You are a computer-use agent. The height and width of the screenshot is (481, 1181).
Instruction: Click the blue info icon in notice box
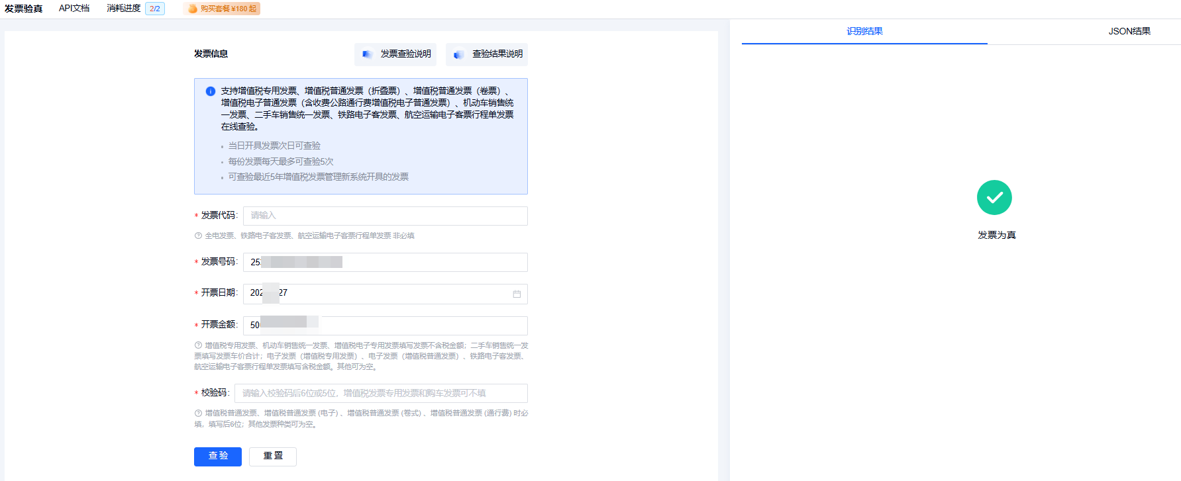click(211, 91)
